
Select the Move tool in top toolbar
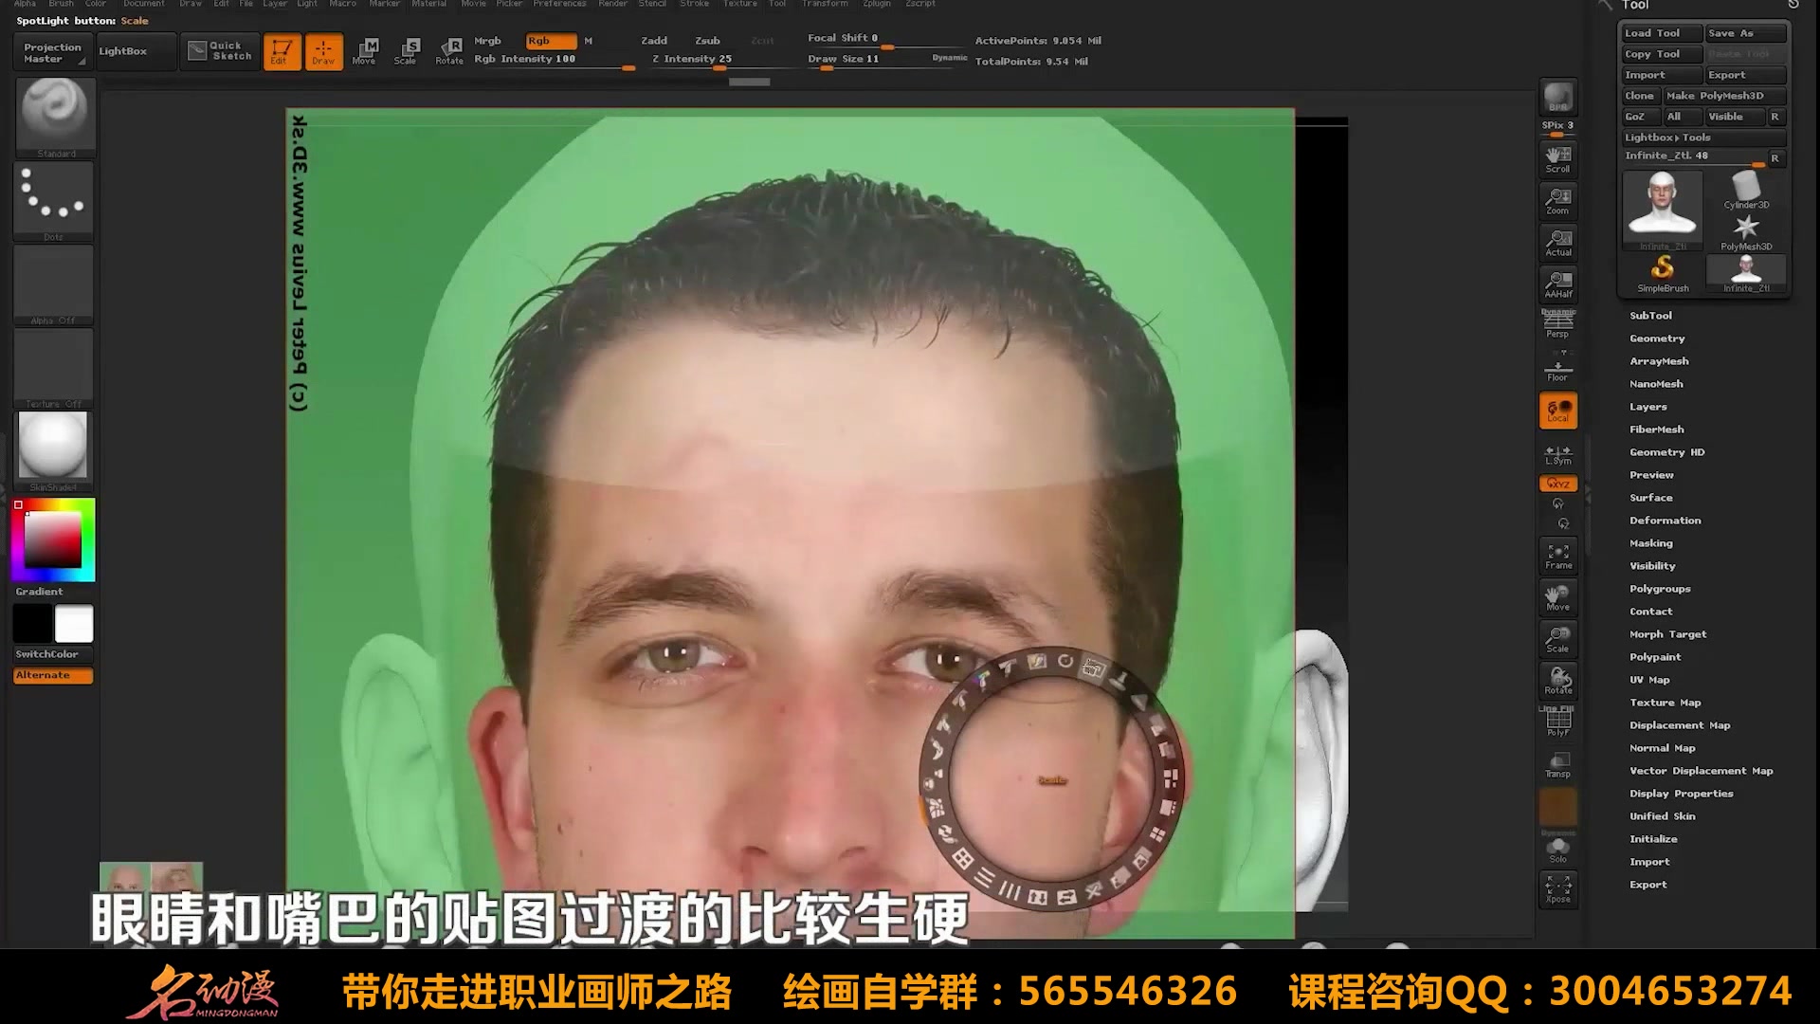click(364, 50)
